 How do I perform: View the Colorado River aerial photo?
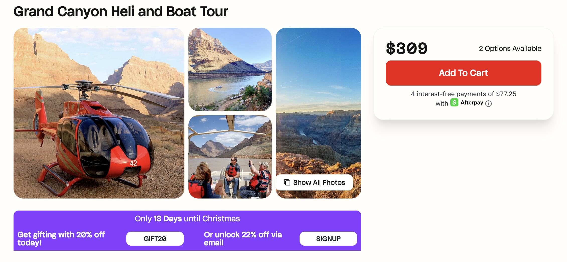(230, 69)
